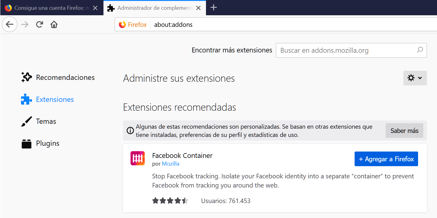
Task: Open a new tab with the plus button
Action: pos(214,8)
